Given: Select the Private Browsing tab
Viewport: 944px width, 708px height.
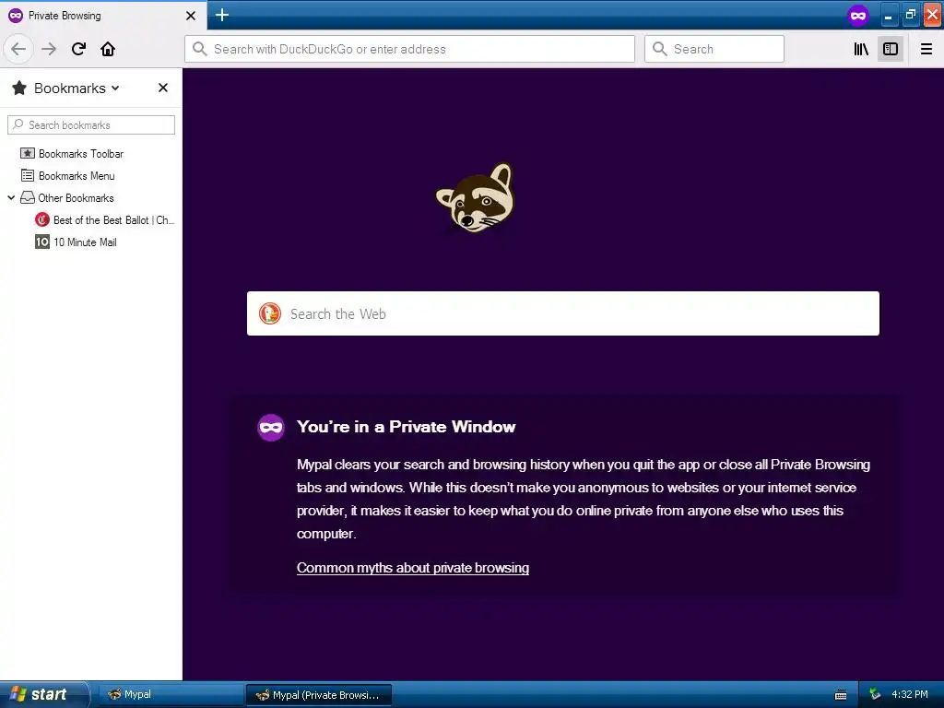Looking at the screenshot, I should click(x=103, y=16).
